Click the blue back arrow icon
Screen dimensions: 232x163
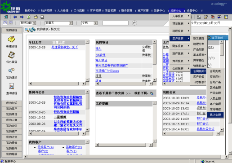(x=15, y=17)
